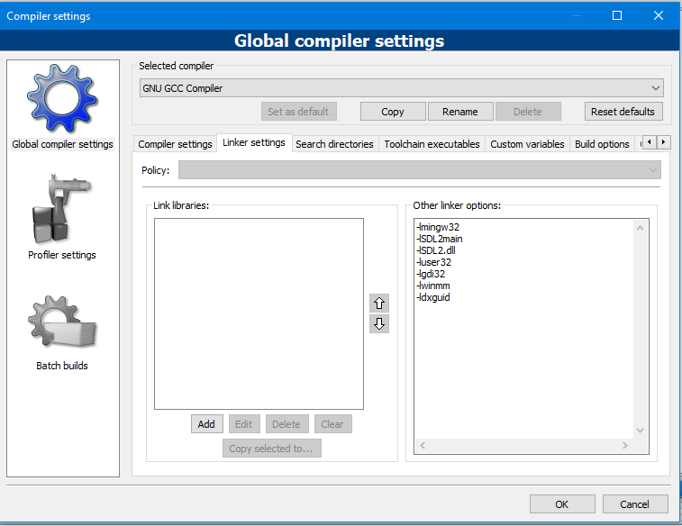Confirm settings with OK
The width and height of the screenshot is (682, 526).
pos(562,504)
